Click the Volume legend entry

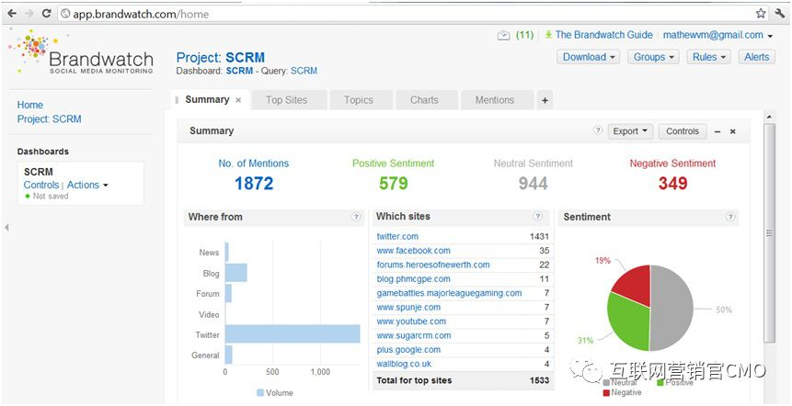click(274, 392)
